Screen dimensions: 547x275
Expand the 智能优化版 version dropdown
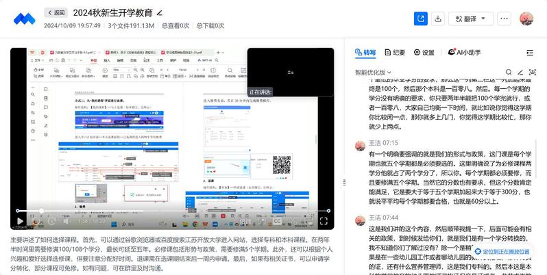(373, 72)
